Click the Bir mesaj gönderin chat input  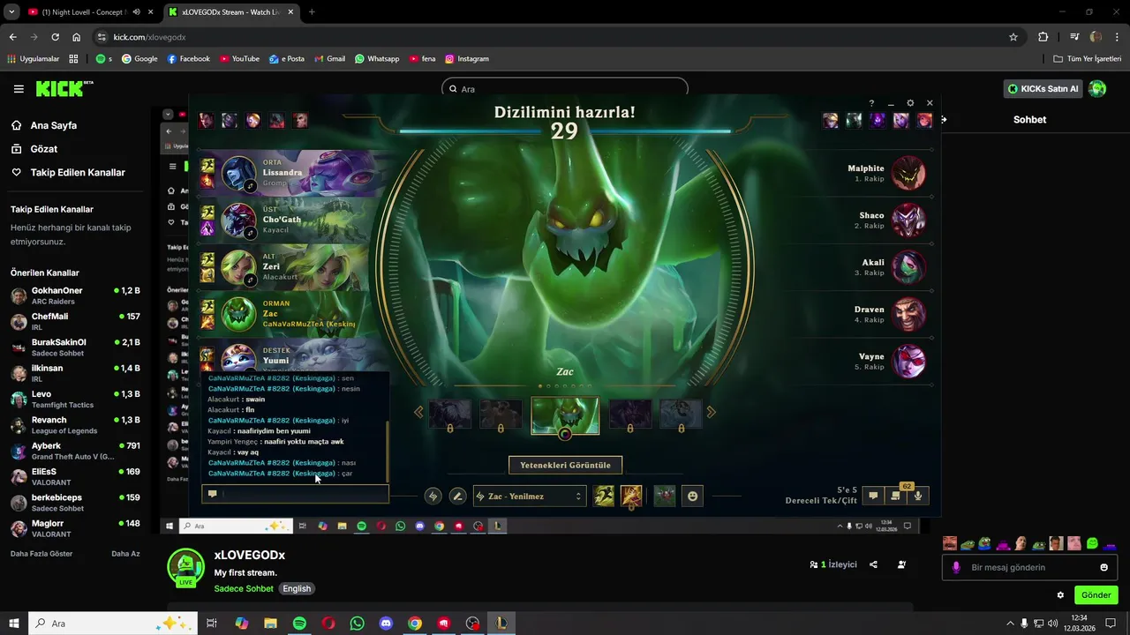(x=1029, y=567)
